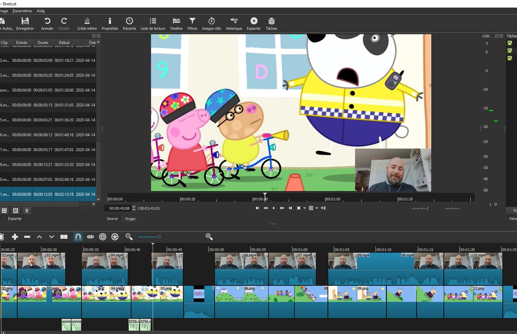Switch to the Projet tab
This screenshot has width=517, height=334.
click(x=130, y=219)
